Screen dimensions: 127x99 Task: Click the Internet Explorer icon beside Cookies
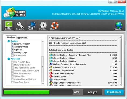(51, 61)
